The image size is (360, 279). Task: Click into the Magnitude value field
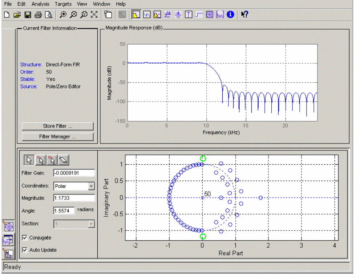[74, 198]
